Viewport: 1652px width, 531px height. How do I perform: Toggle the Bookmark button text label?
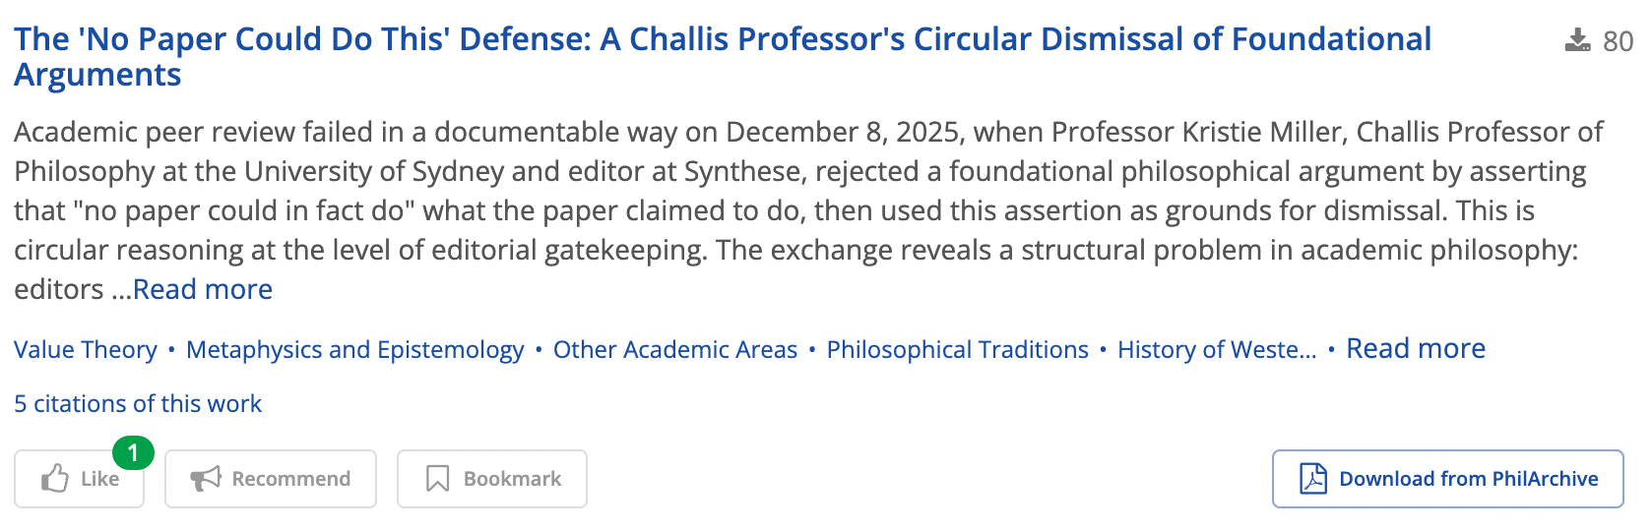coord(512,479)
